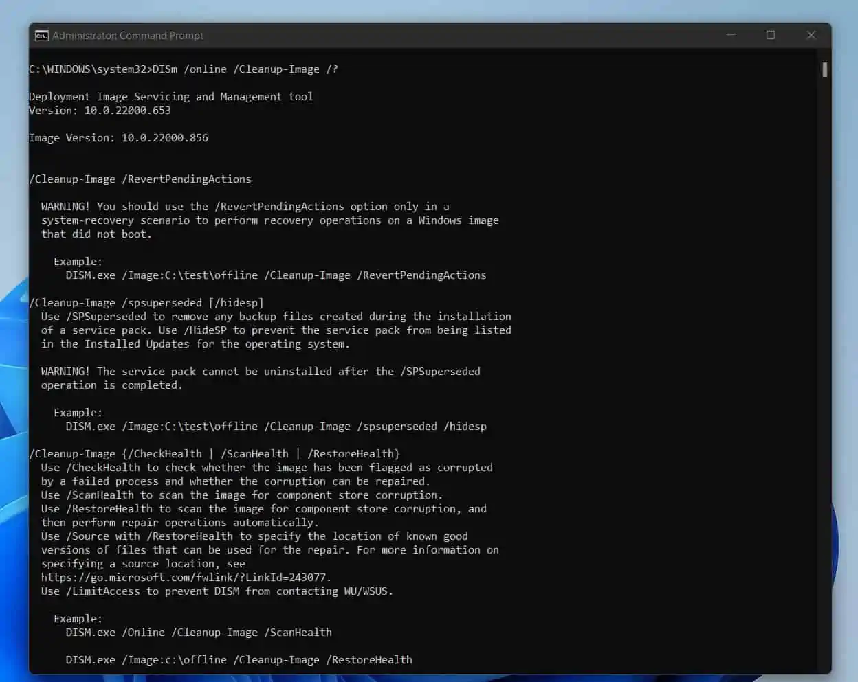
Task: Click '/Cleanup-Image /RevertPendingActions' heading line
Action: (140, 179)
